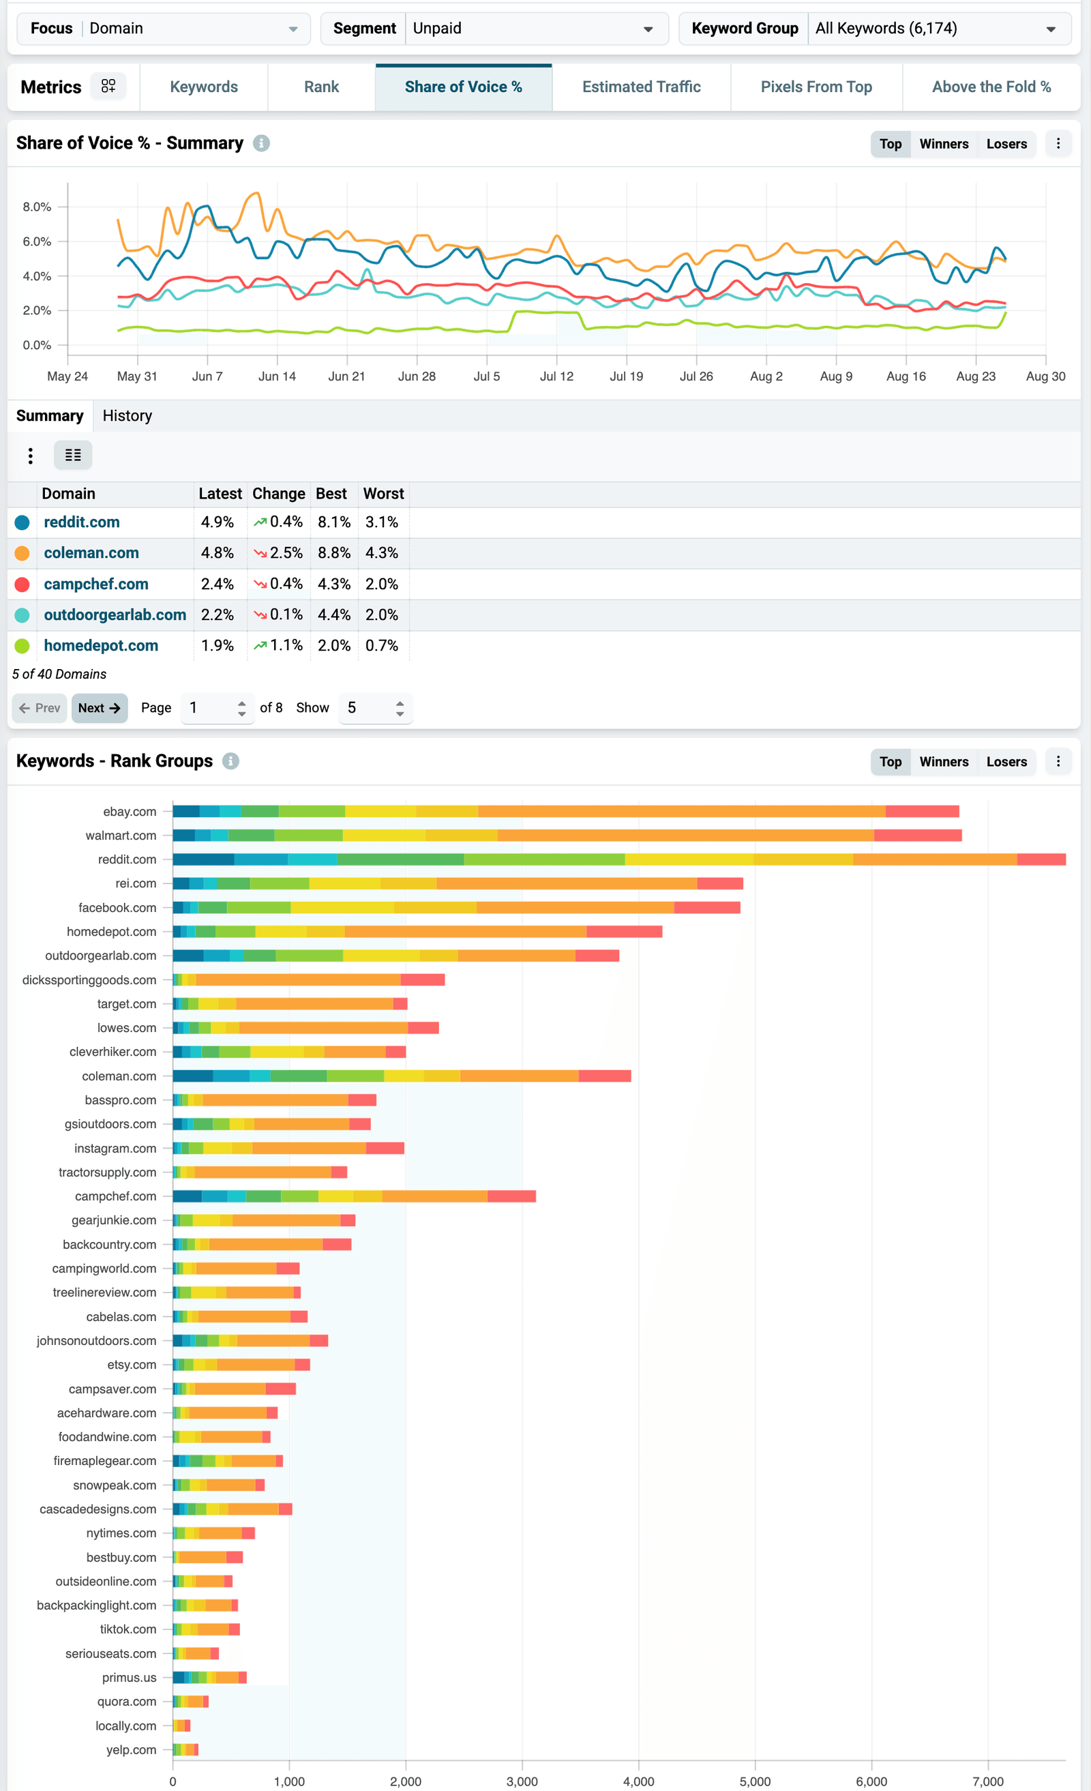The width and height of the screenshot is (1091, 1791).
Task: Open the Share of Voice panel kebab menu
Action: tap(1058, 144)
